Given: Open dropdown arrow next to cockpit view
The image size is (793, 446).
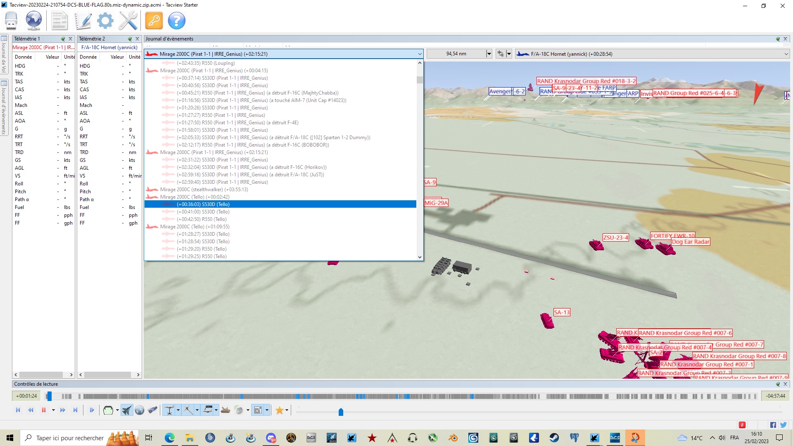Looking at the screenshot, I should [117, 410].
